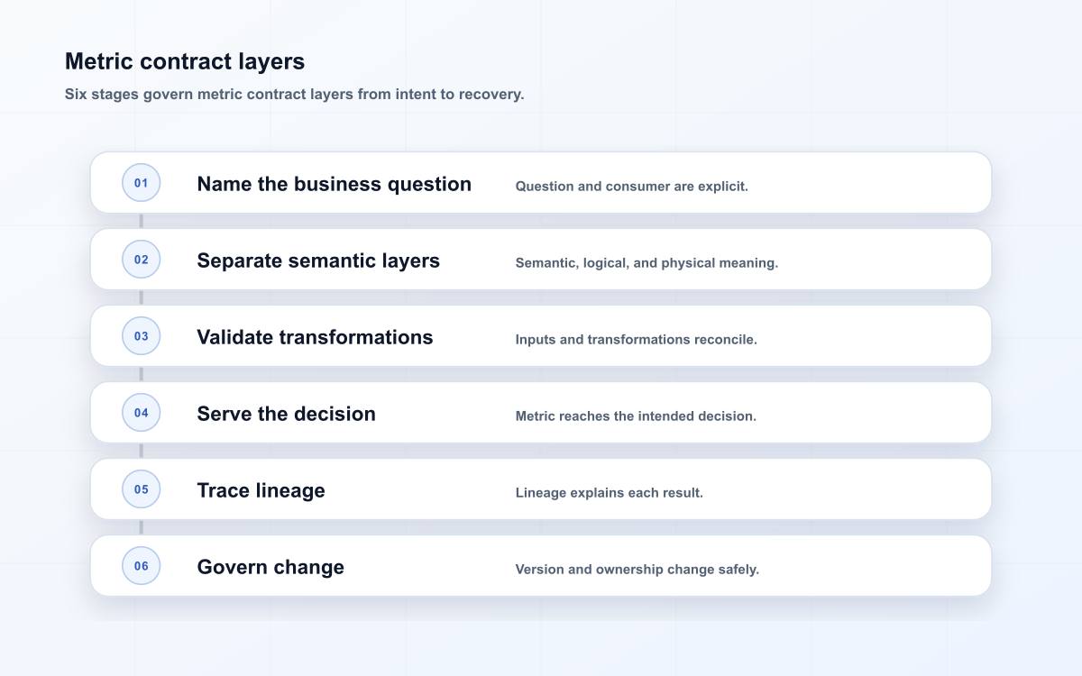Select the 05 circle badge
Viewport: 1082px width, 676px height.
click(x=142, y=489)
